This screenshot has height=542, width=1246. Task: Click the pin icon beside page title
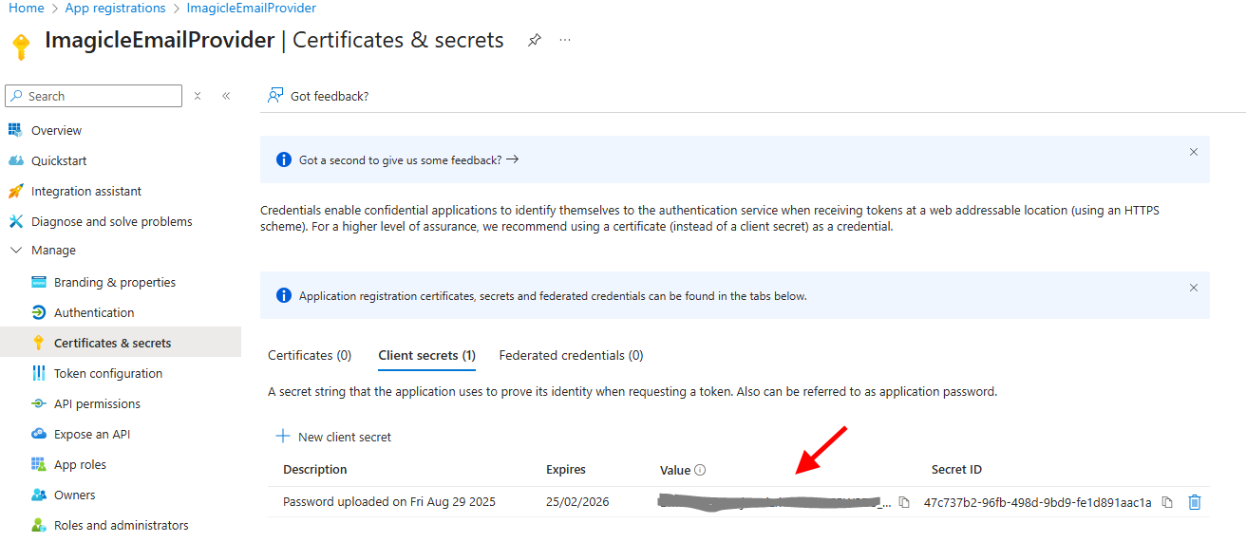click(535, 40)
